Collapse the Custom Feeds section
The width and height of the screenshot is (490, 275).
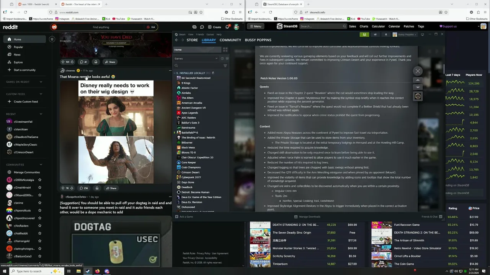coord(41,94)
